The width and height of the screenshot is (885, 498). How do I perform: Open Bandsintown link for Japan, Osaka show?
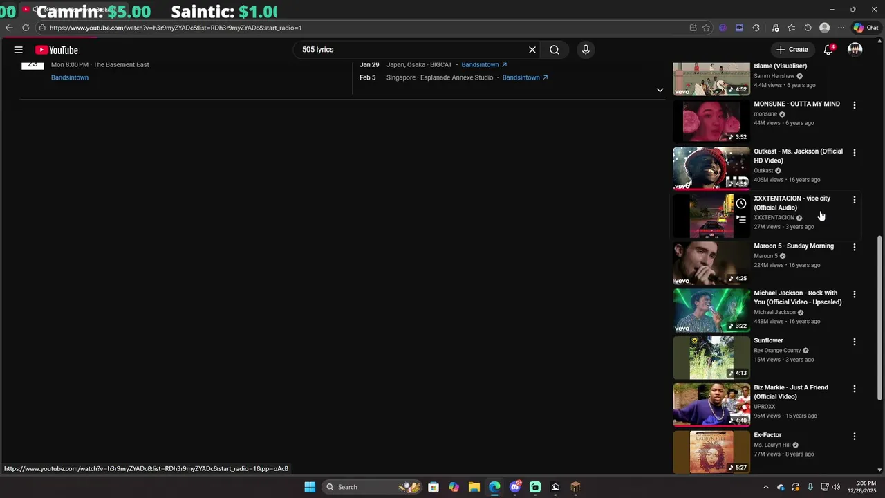484,65
